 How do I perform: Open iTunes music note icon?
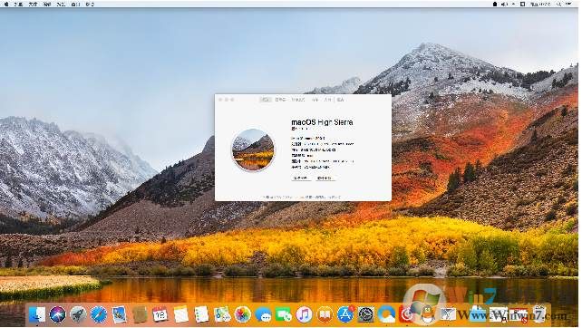pos(304,314)
